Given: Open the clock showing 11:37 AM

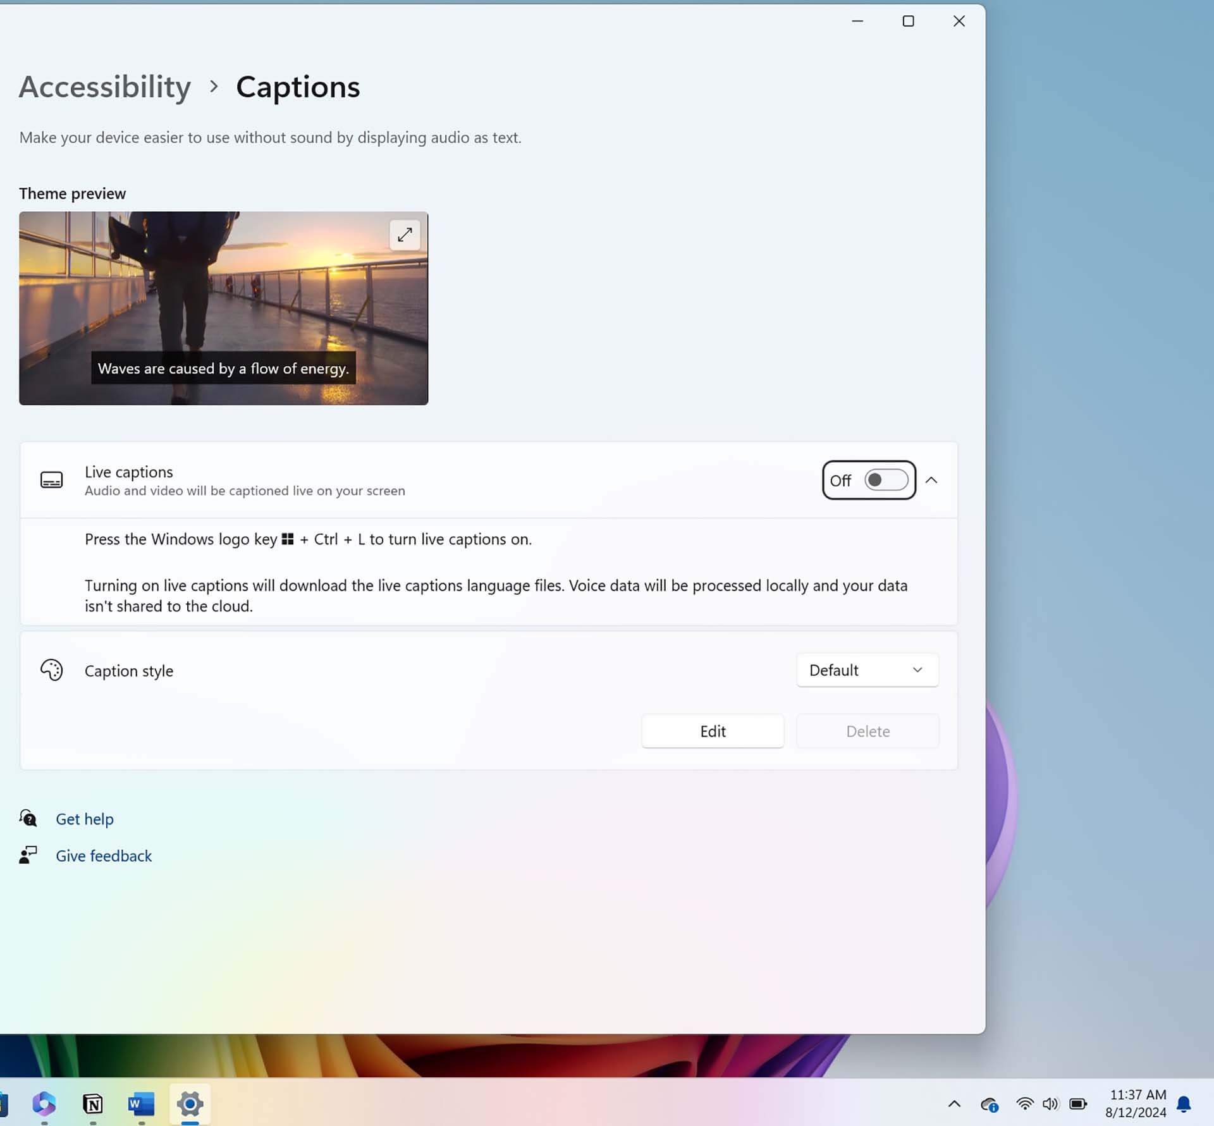Looking at the screenshot, I should pos(1136,1103).
